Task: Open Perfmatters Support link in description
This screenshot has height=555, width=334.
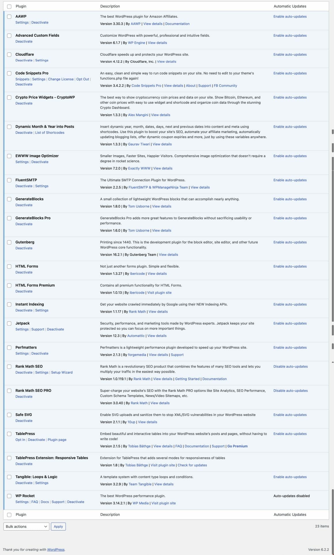Action: click(x=177, y=355)
